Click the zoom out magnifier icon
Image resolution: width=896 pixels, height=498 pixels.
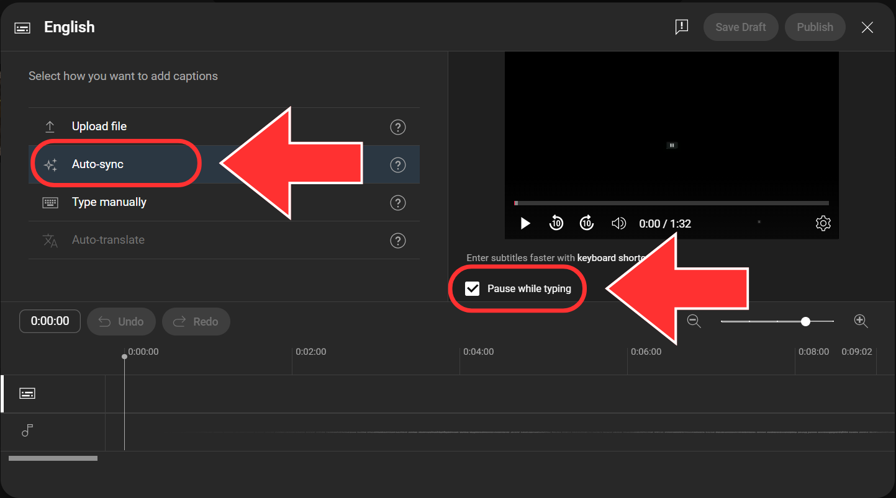[694, 321]
